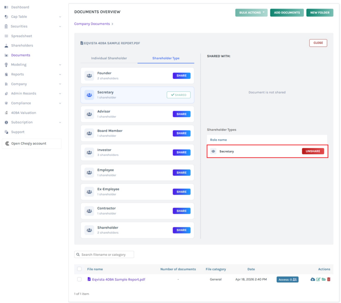
Task: Click the green move-to-folder icon
Action: (323, 279)
